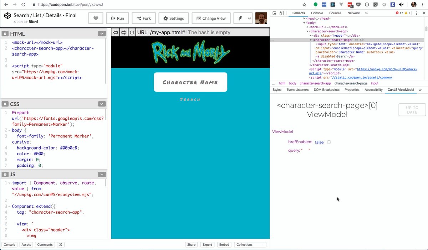The image size is (428, 250).
Task: Click the Bitovi author link
Action: point(34,22)
